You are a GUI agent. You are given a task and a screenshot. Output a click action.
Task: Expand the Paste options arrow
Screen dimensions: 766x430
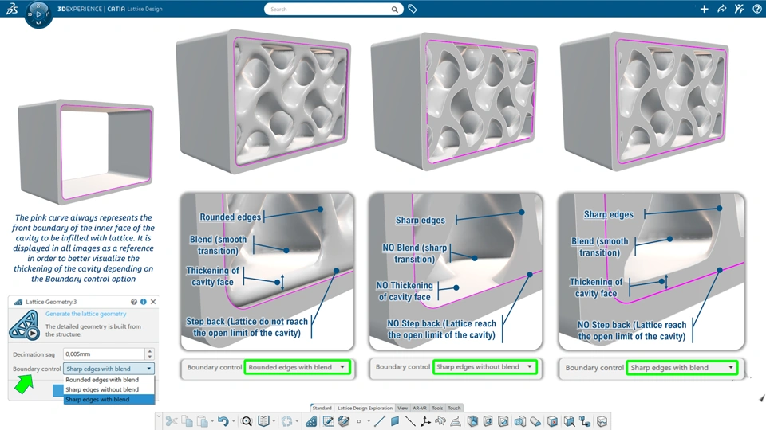coord(212,421)
